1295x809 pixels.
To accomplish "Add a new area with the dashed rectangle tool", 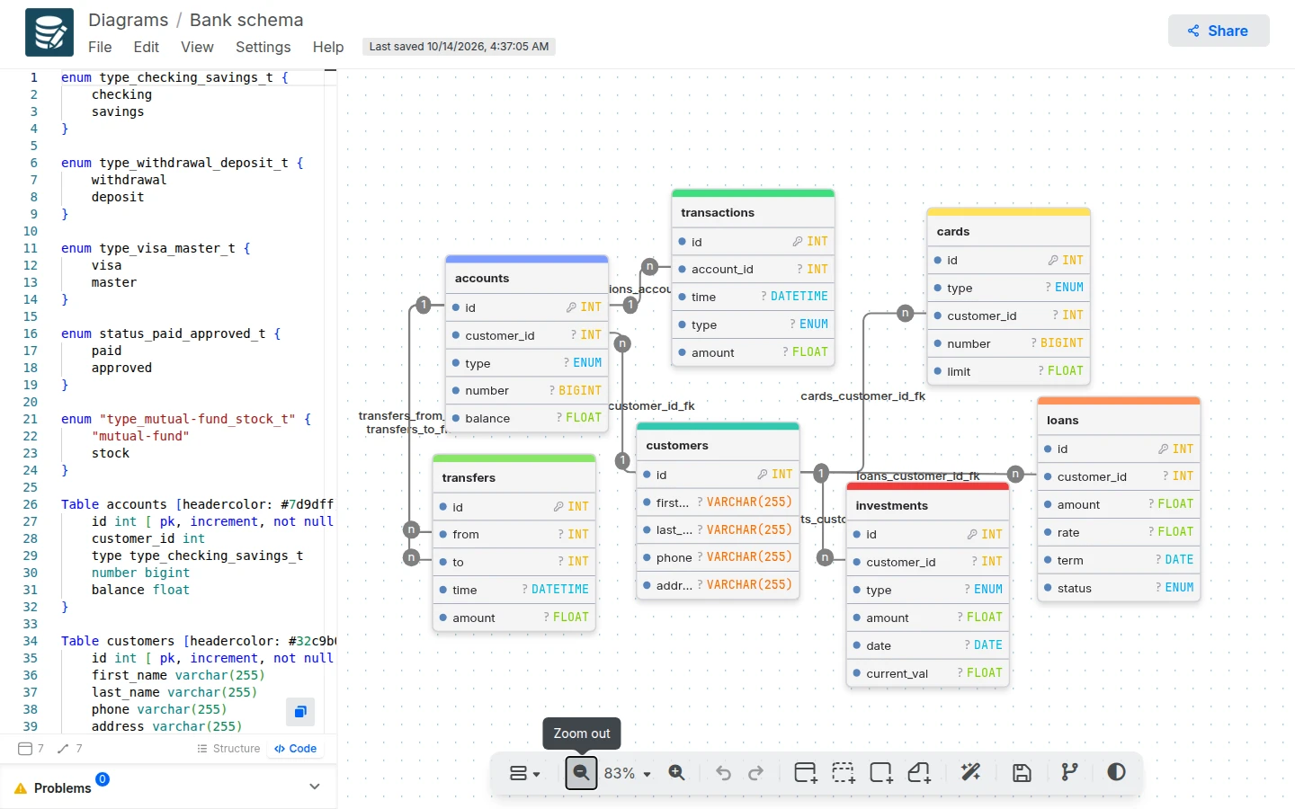I will (844, 773).
